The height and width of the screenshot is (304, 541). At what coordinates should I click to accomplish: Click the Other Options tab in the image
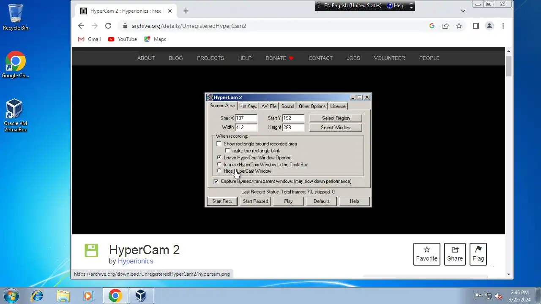pyautogui.click(x=312, y=106)
